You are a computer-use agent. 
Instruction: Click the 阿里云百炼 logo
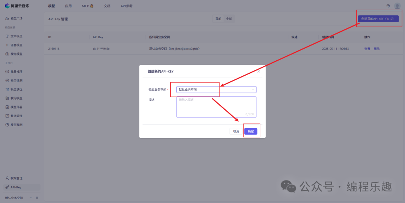17,6
